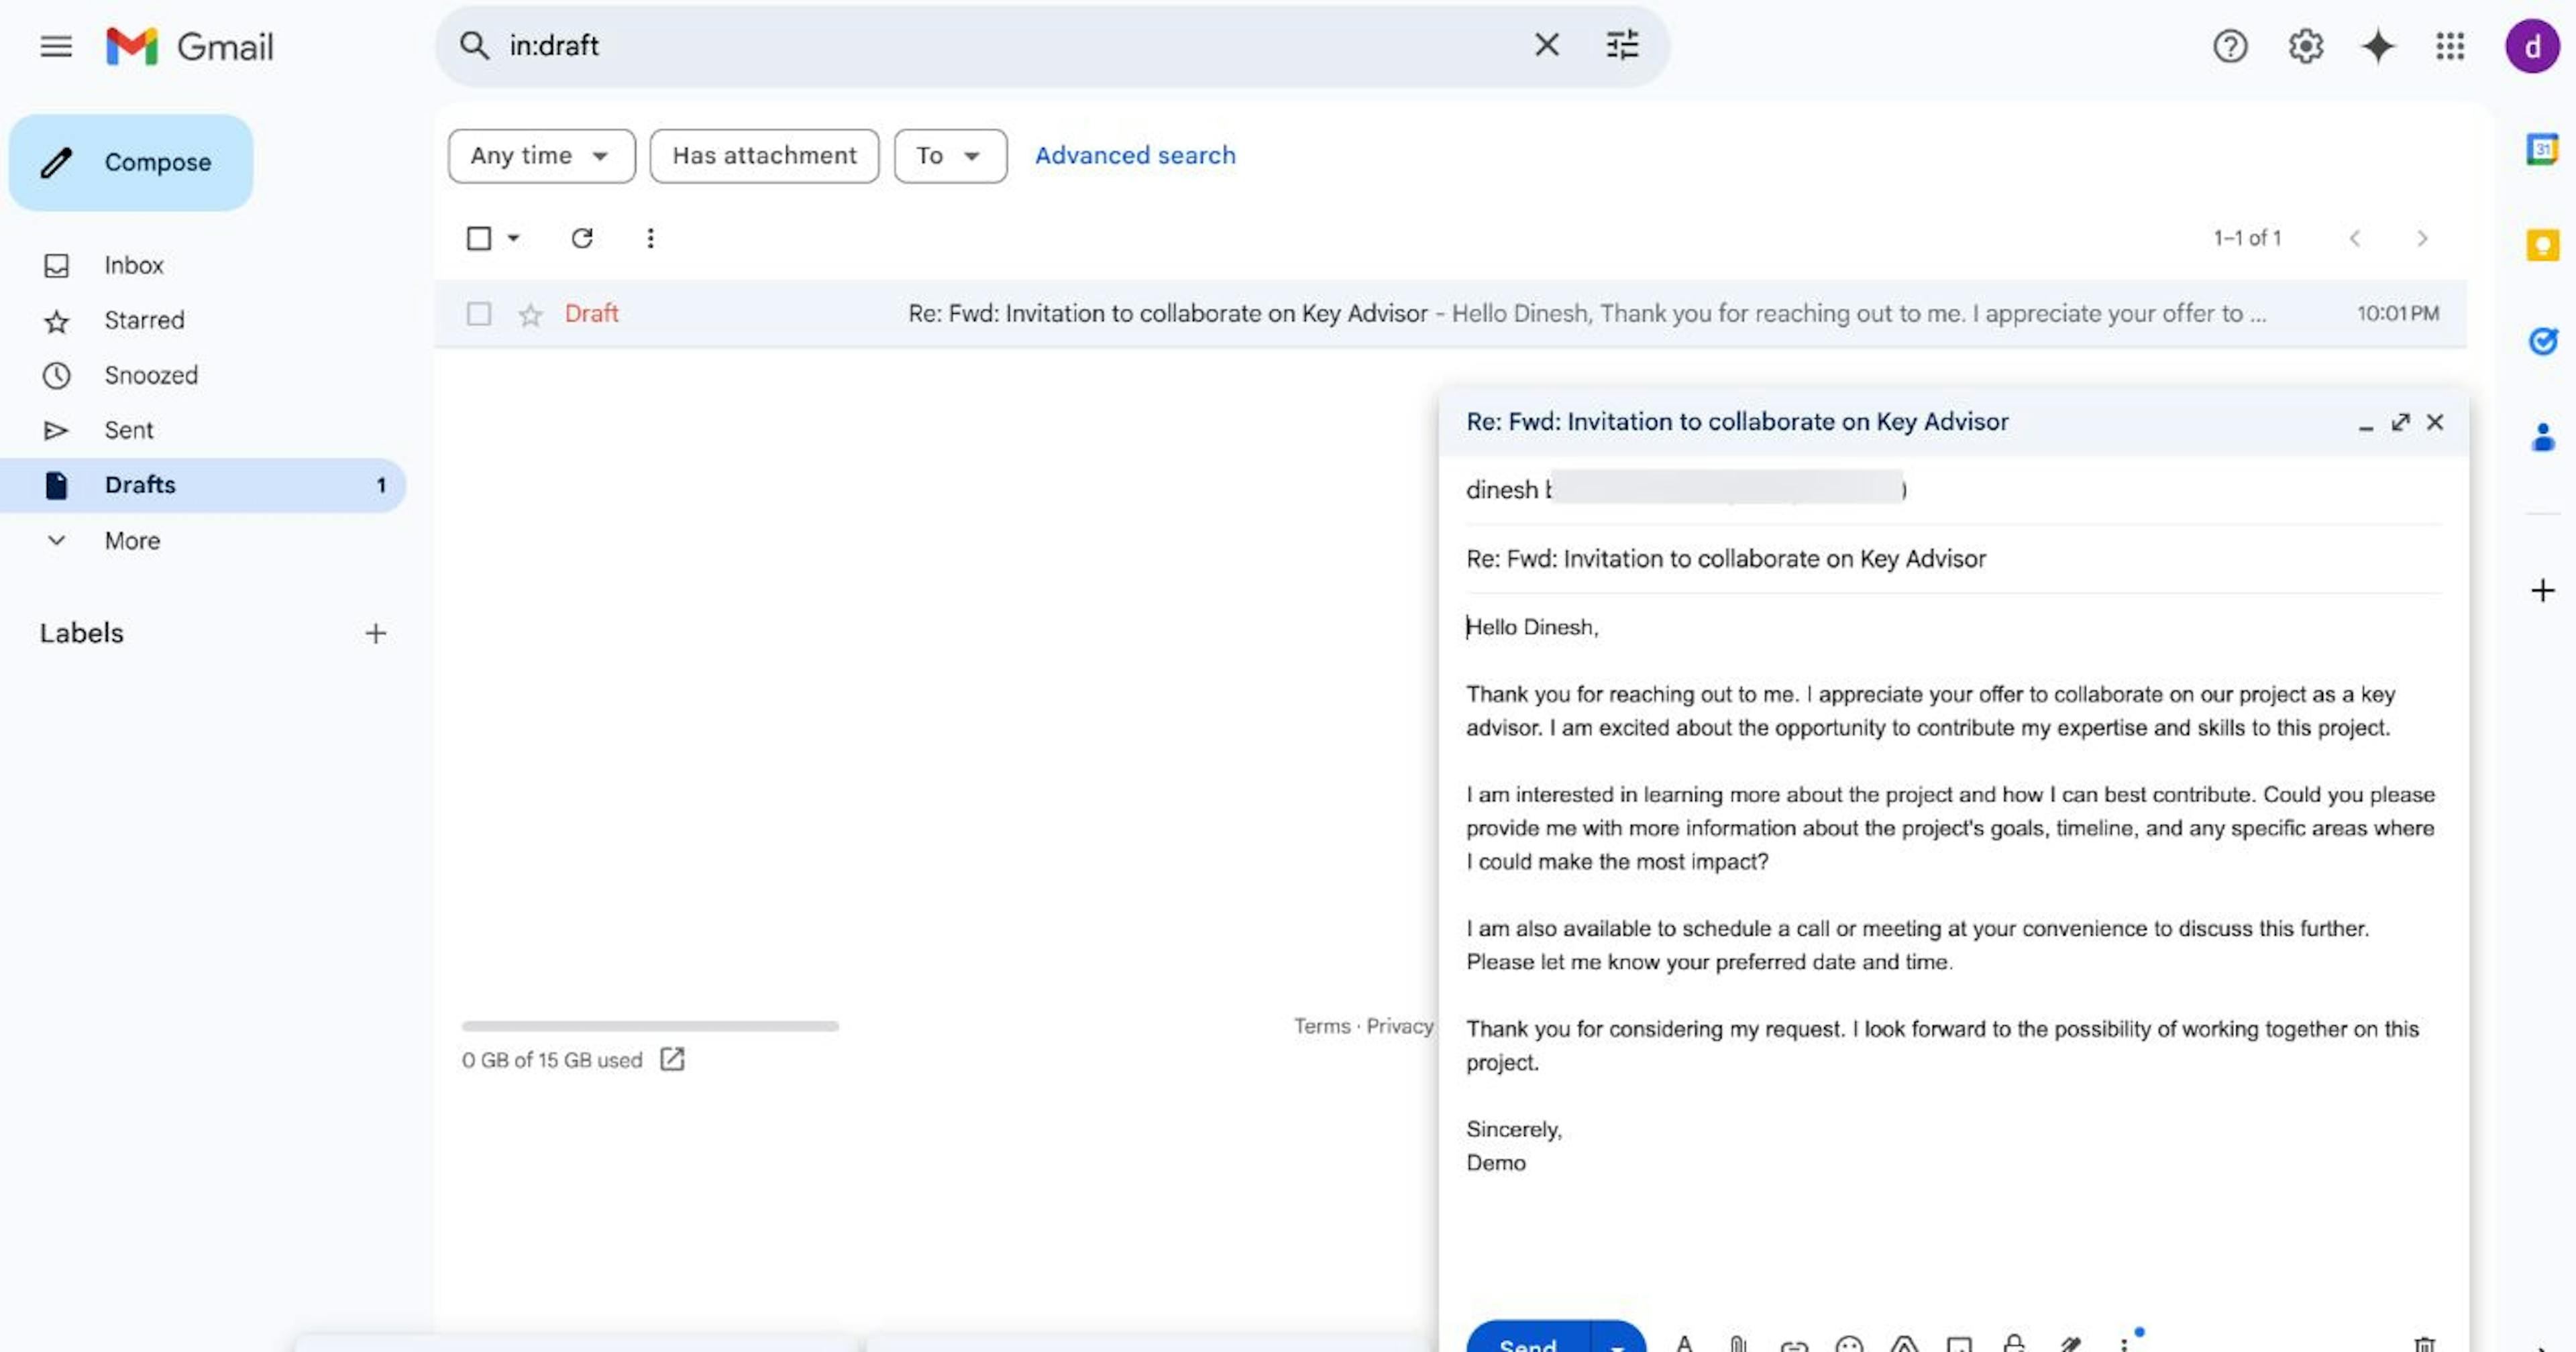The image size is (2576, 1352).
Task: Star the draft email
Action: (530, 313)
